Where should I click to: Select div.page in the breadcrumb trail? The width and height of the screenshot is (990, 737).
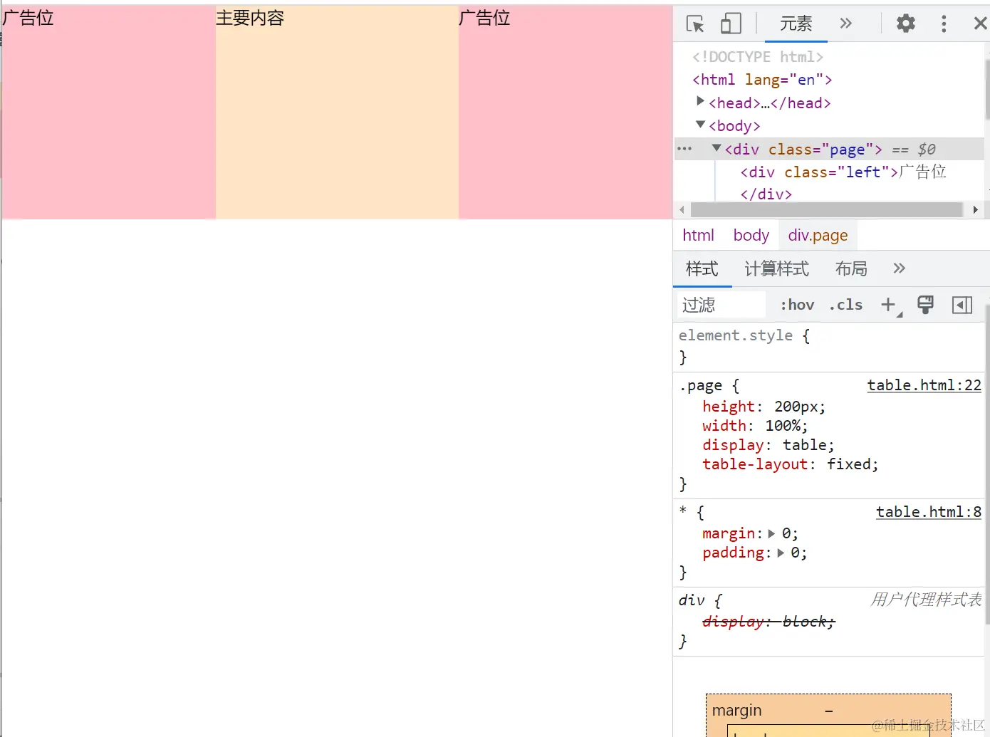pos(818,236)
